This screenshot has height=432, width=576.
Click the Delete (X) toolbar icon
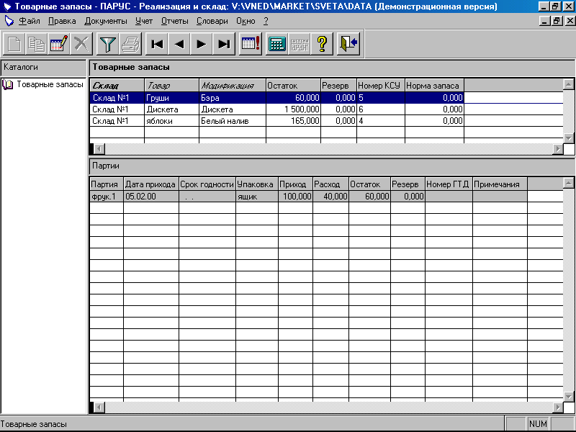click(81, 44)
